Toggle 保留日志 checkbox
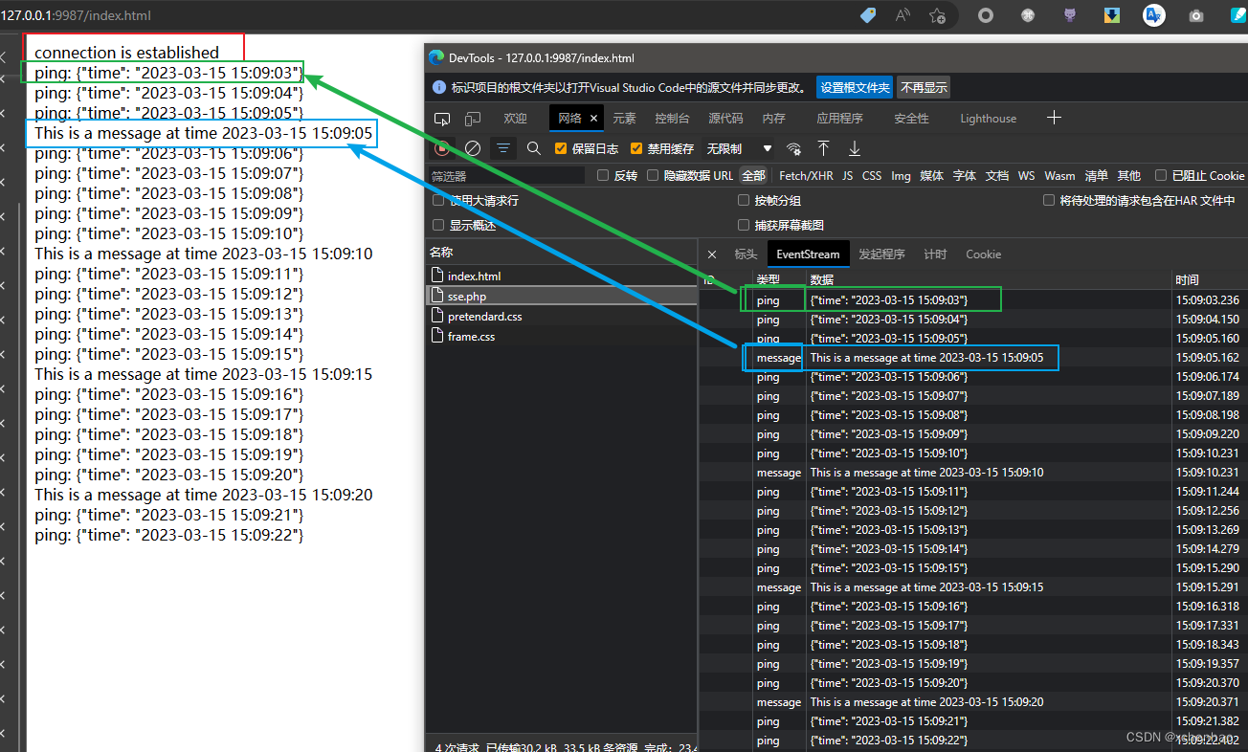Image resolution: width=1248 pixels, height=752 pixels. [562, 148]
